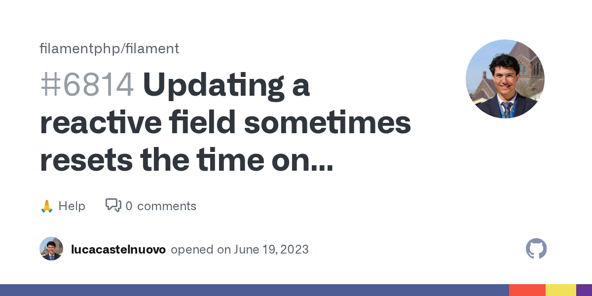Click the praying hands emoji icon
The height and width of the screenshot is (296, 592).
tap(46, 206)
